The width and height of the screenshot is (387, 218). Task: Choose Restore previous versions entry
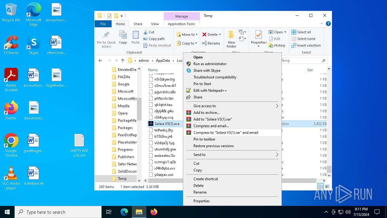[x=233, y=146]
